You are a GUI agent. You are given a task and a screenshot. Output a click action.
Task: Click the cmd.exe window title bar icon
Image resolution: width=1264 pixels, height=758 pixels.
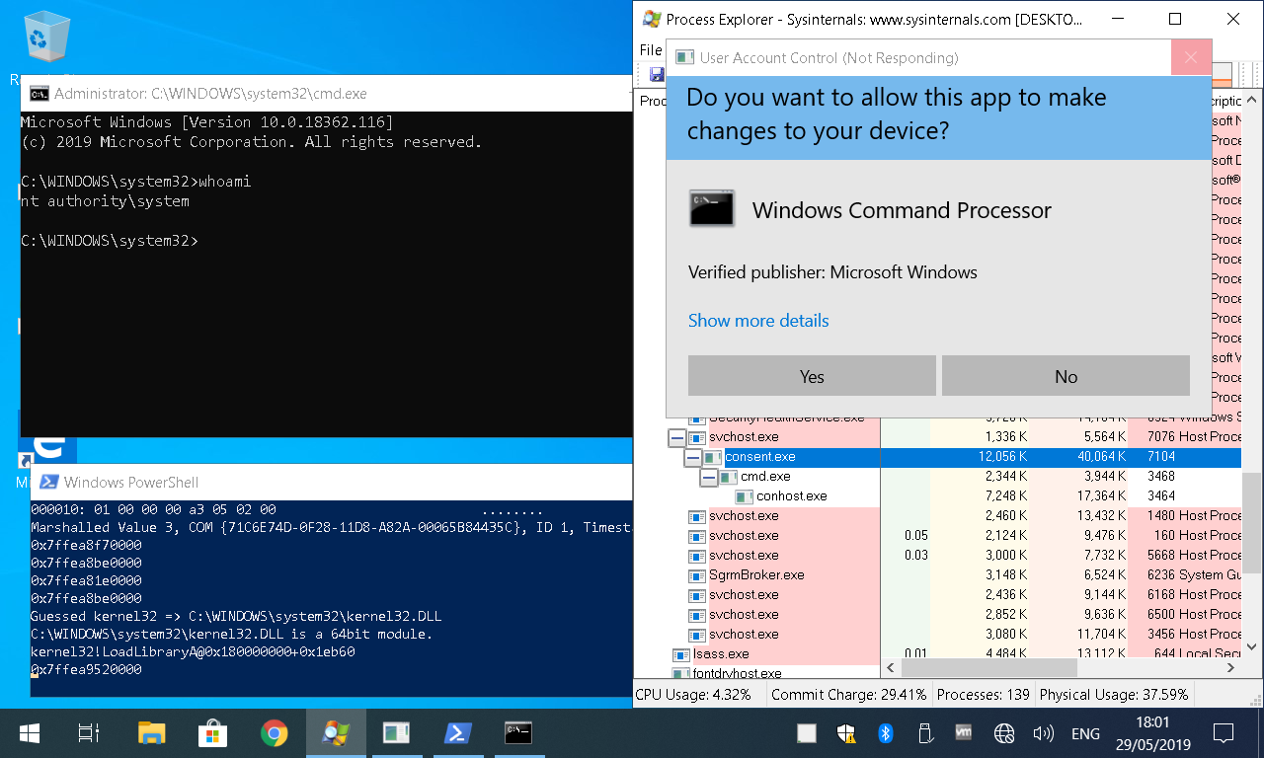point(39,94)
